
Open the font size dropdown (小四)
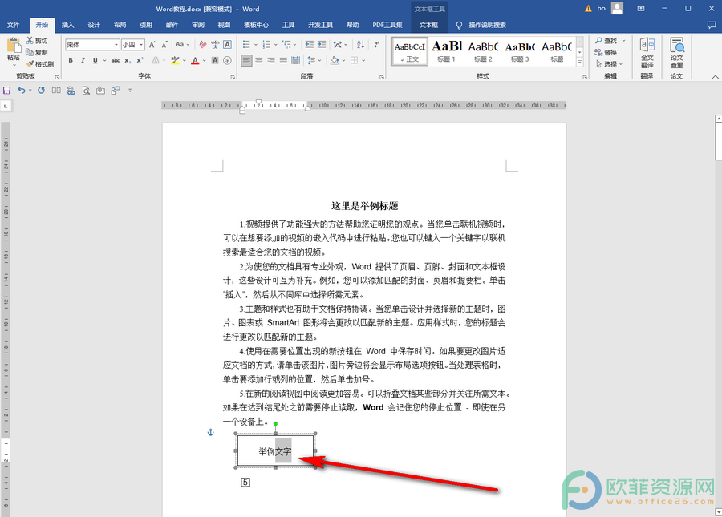tap(141, 45)
